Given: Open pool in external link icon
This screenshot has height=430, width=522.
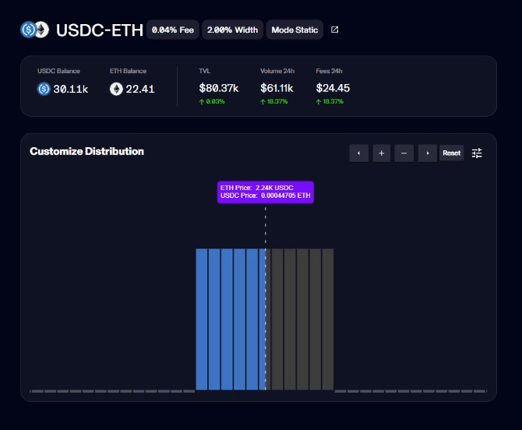Looking at the screenshot, I should [x=335, y=30].
